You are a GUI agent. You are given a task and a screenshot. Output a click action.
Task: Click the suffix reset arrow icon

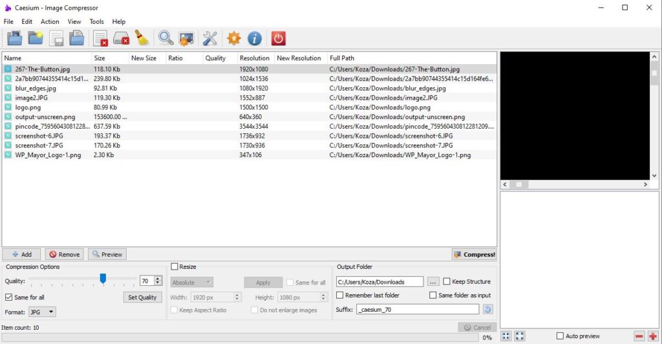[x=487, y=309]
